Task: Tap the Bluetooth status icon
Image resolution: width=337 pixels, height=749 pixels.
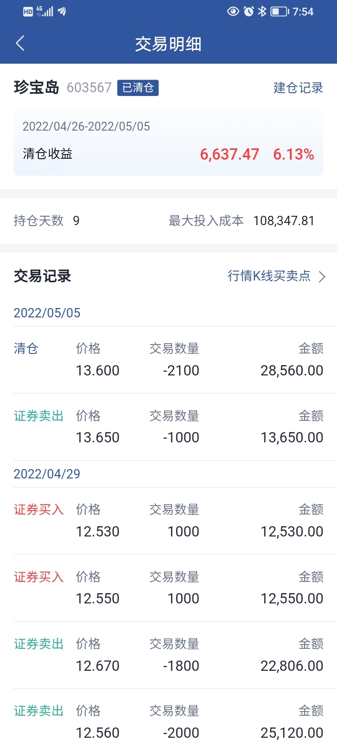Action: click(262, 11)
